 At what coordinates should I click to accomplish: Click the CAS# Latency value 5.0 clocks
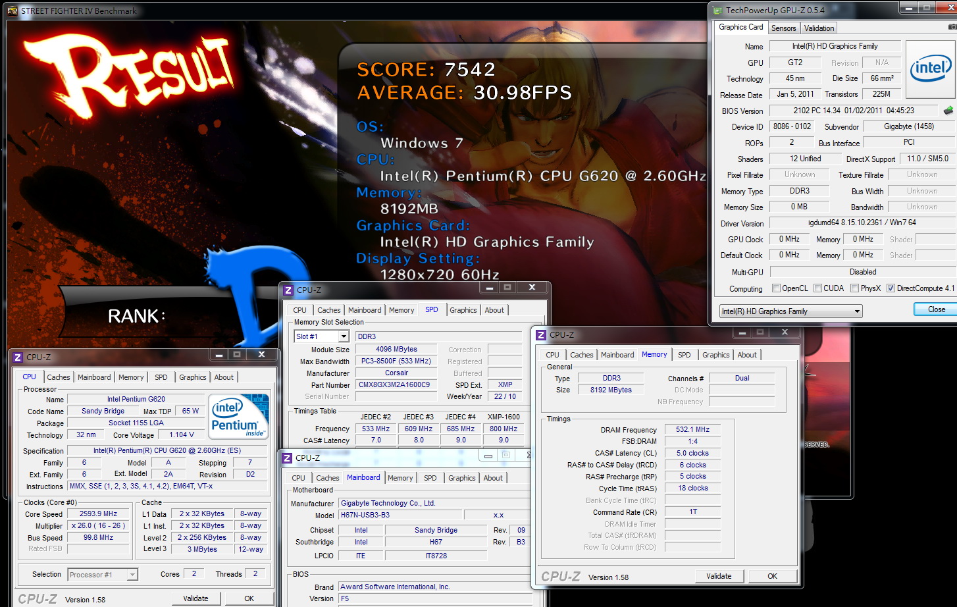[x=692, y=453]
